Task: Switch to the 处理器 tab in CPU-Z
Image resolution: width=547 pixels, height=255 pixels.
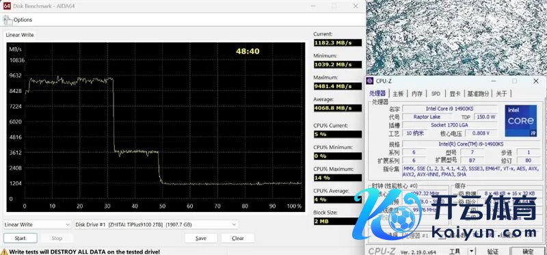Action: 378,94
